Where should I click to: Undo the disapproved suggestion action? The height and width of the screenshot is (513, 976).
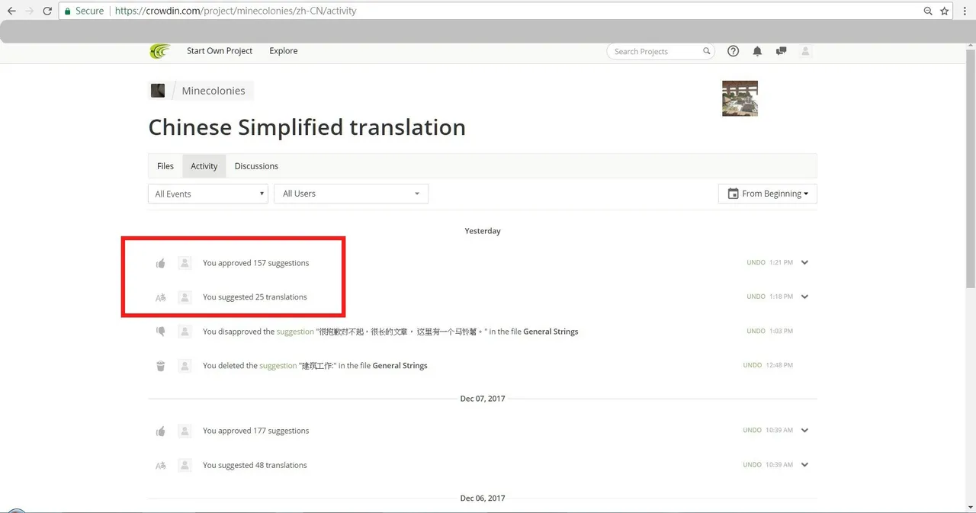pos(756,332)
